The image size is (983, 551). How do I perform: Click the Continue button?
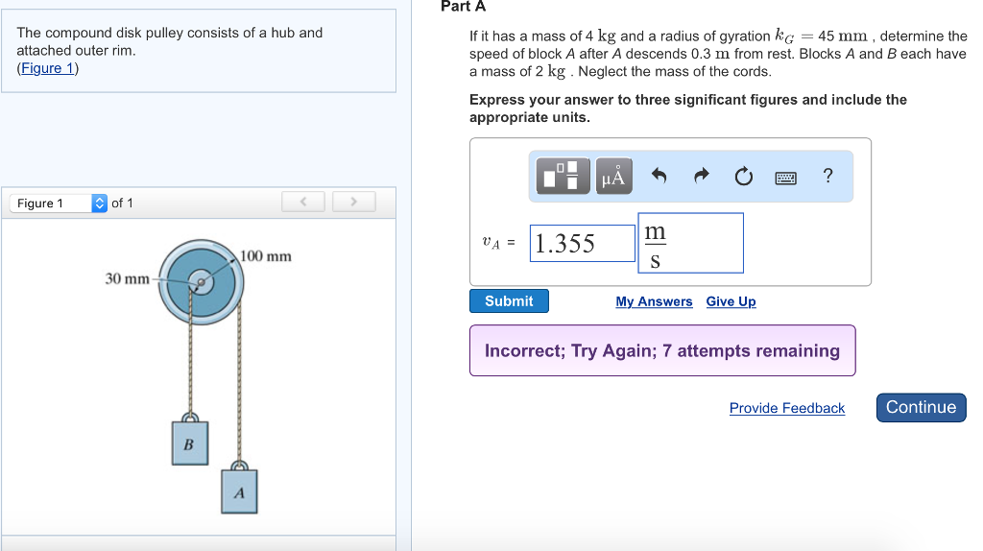921,407
